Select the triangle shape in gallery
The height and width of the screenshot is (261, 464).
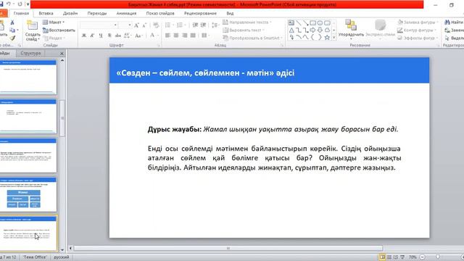click(x=291, y=30)
